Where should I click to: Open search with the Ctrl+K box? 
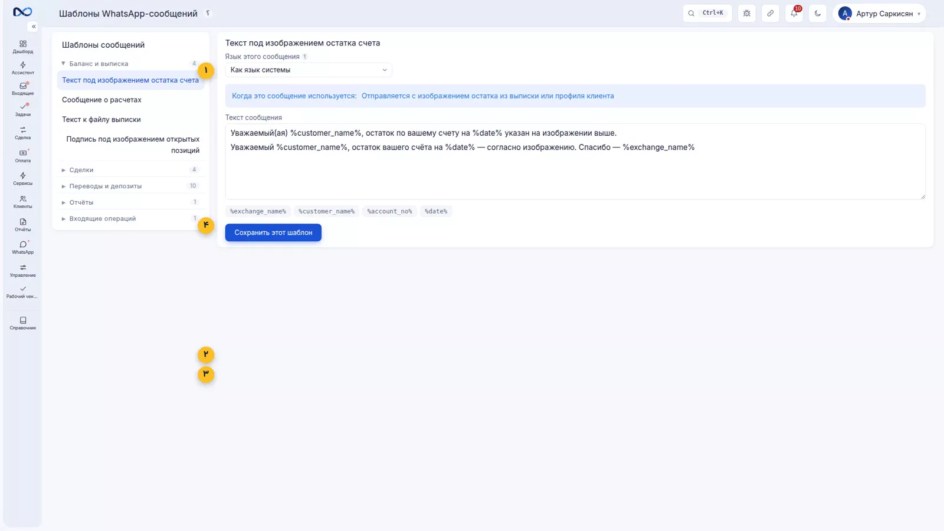707,13
